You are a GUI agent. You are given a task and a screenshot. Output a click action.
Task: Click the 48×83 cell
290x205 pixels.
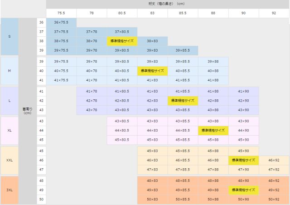pyautogui.click(x=152, y=181)
